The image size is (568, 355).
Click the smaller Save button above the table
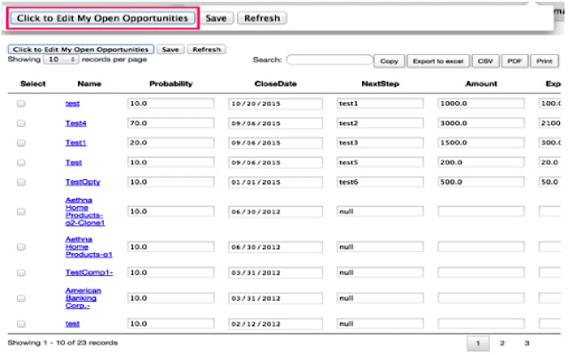pos(170,50)
